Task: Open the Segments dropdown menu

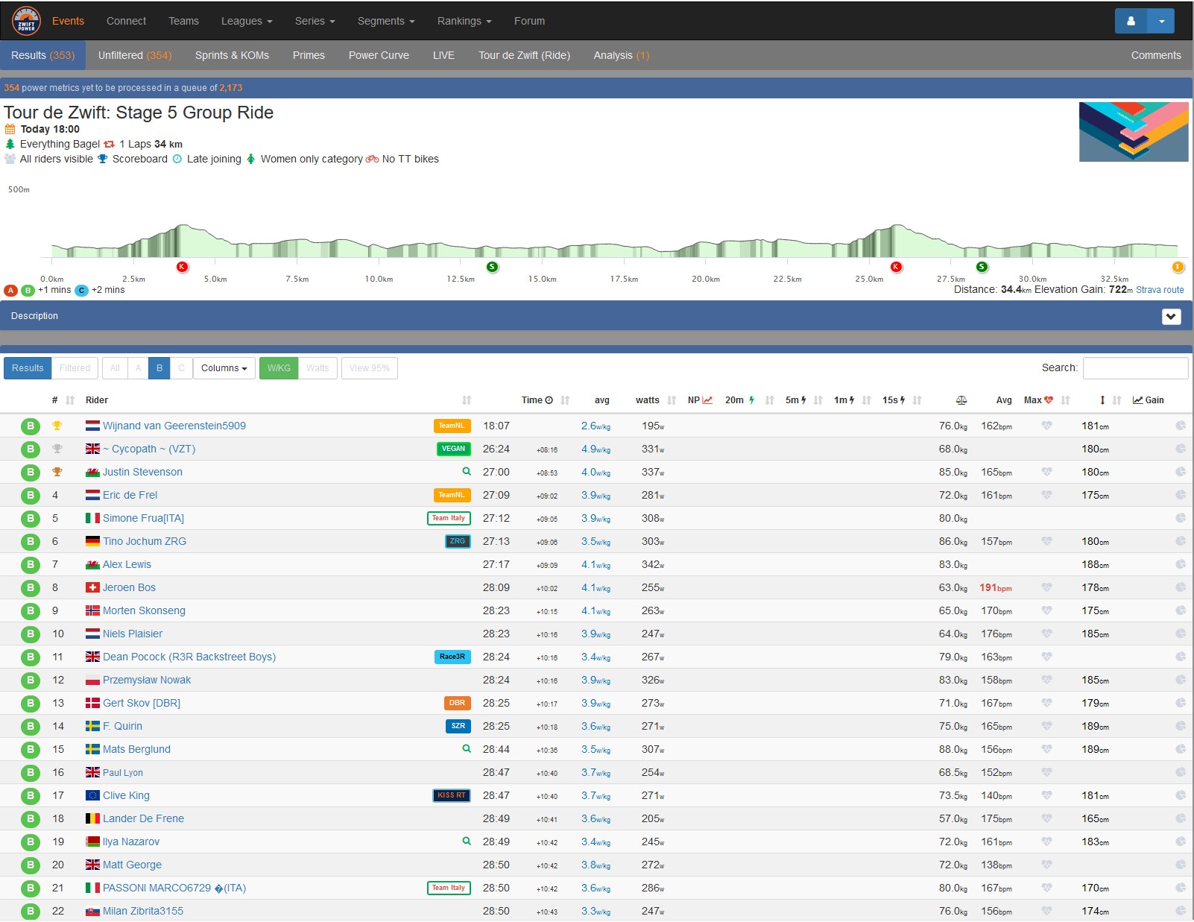Action: point(386,21)
